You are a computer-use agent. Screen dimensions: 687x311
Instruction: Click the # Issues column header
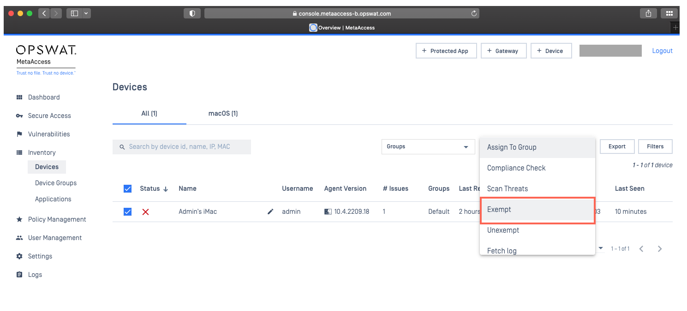[395, 188]
